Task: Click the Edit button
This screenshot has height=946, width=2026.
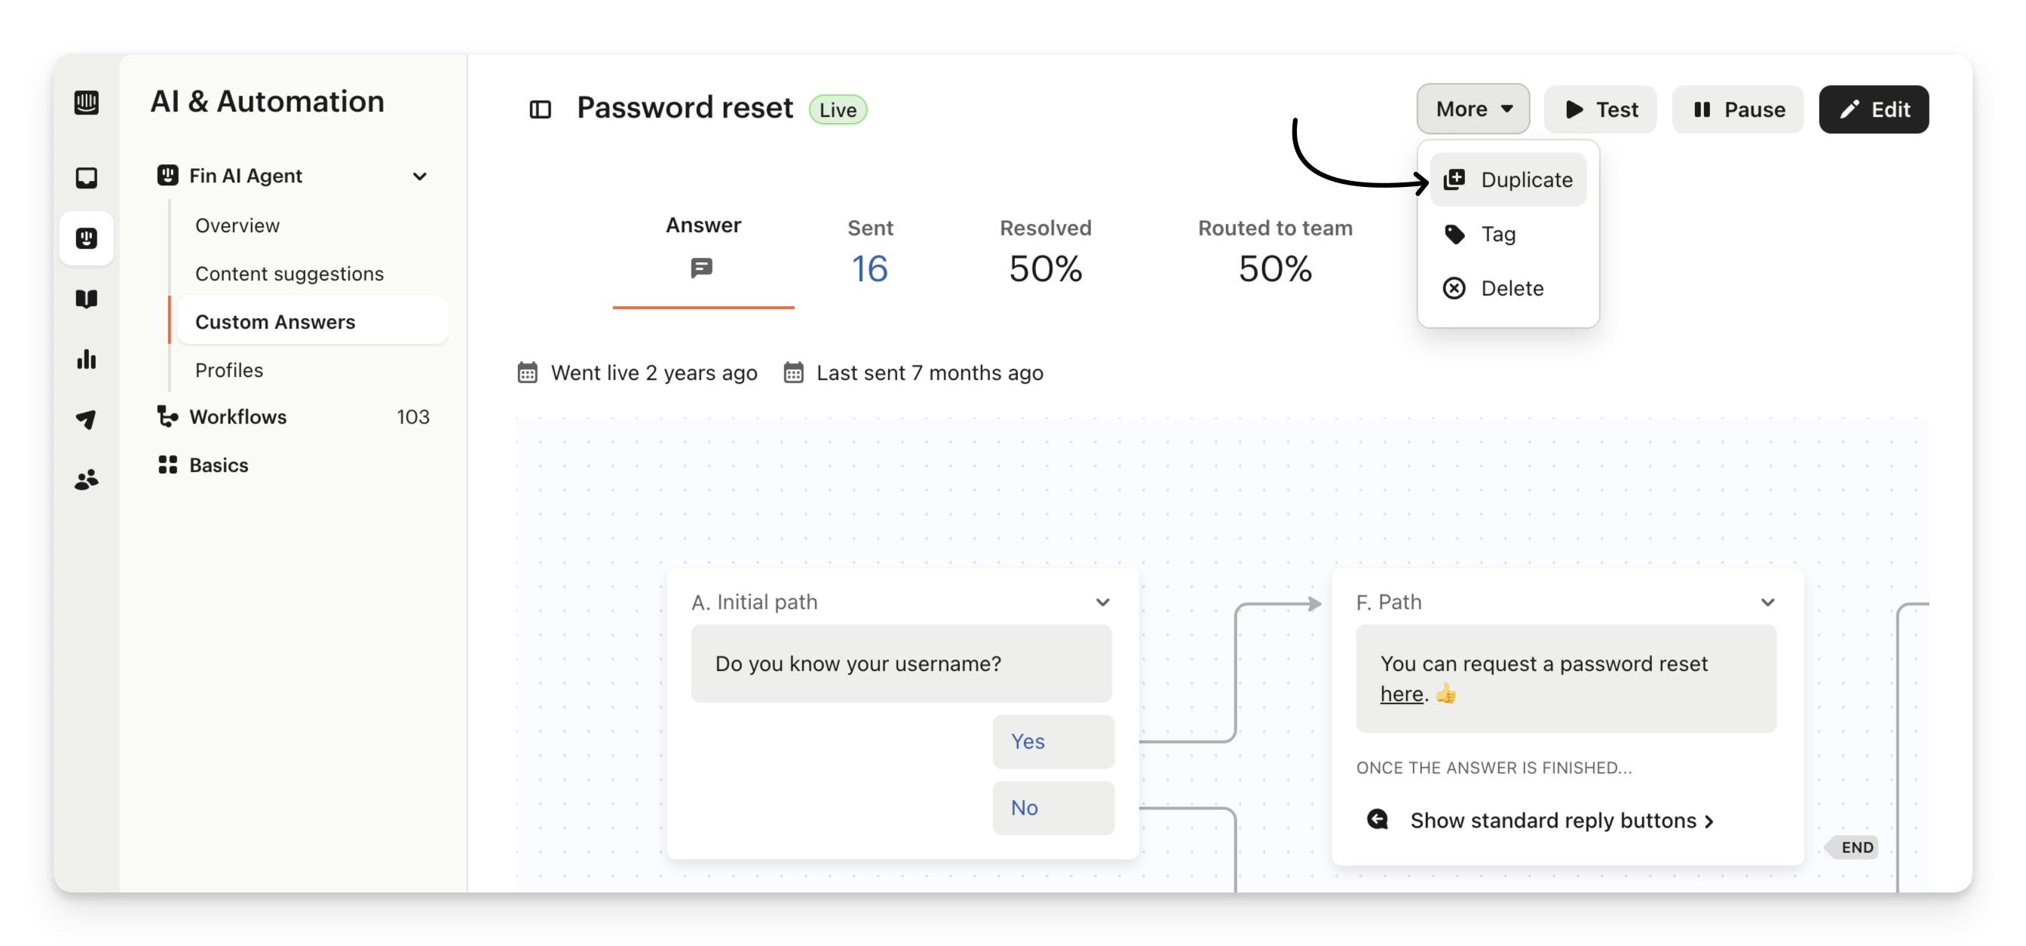Action: (1873, 109)
